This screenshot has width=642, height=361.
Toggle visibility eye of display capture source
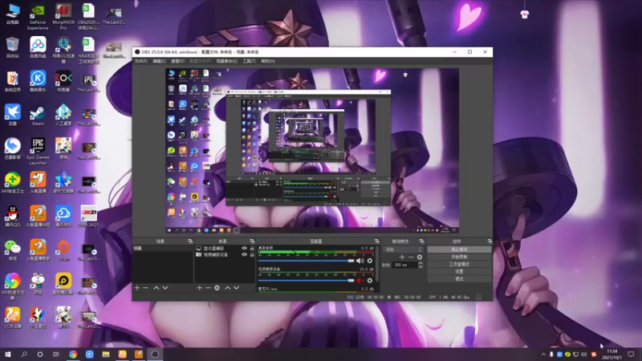click(x=245, y=249)
